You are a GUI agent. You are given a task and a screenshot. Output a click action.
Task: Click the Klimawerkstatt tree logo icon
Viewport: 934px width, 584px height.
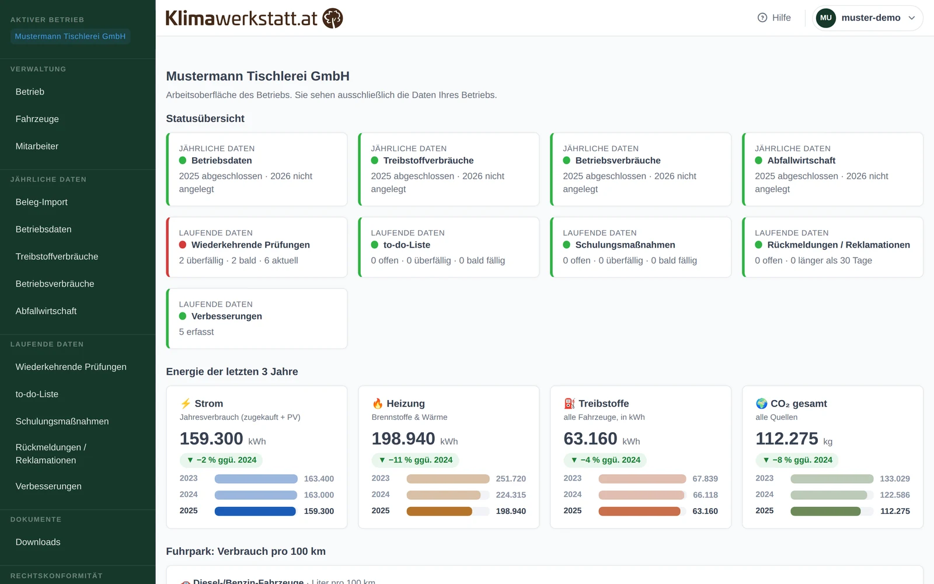(x=333, y=18)
